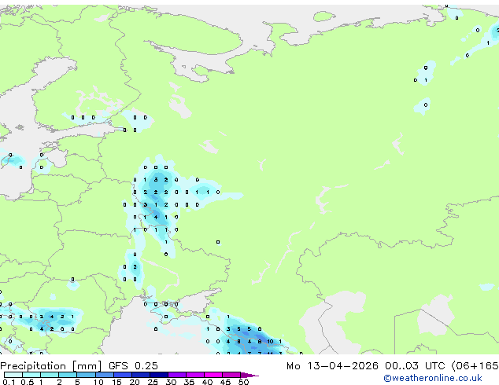Click the "15" legend scale label

tap(116, 382)
